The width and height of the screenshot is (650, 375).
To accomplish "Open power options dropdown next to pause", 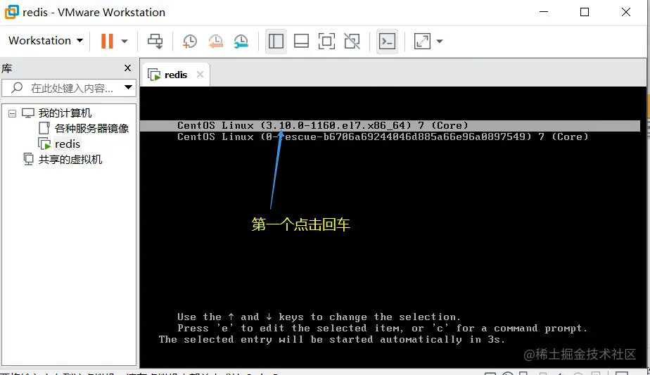I will click(x=125, y=41).
